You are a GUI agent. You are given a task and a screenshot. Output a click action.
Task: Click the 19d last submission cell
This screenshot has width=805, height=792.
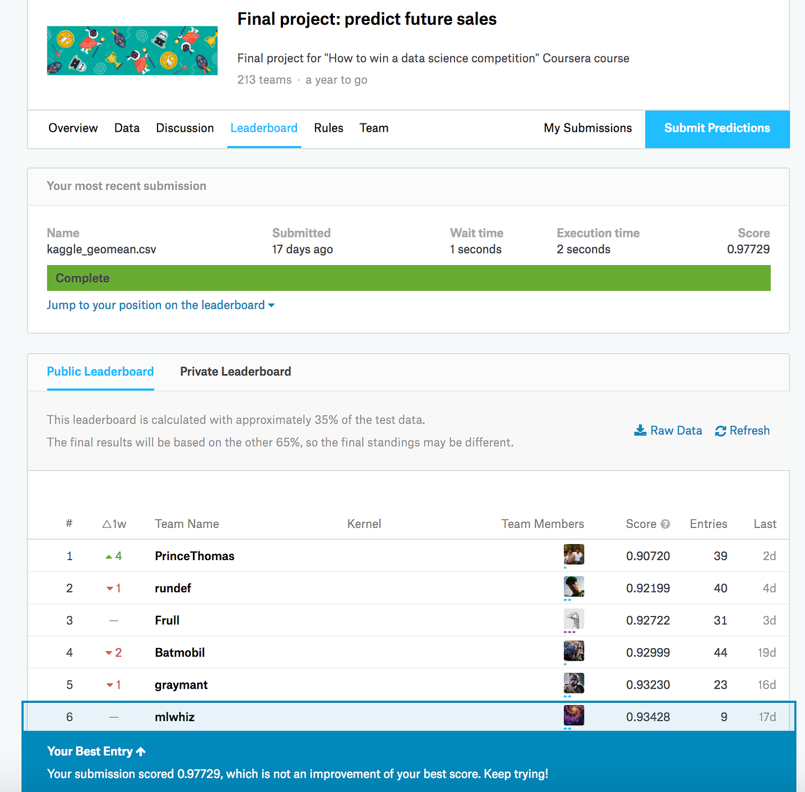point(767,653)
